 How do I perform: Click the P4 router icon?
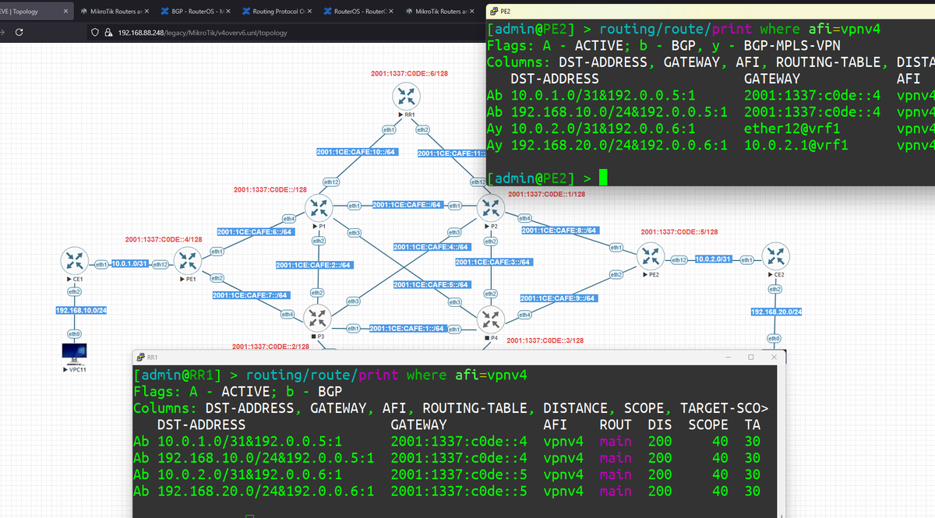click(491, 317)
